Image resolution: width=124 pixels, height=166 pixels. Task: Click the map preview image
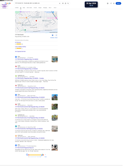(x=36, y=22)
